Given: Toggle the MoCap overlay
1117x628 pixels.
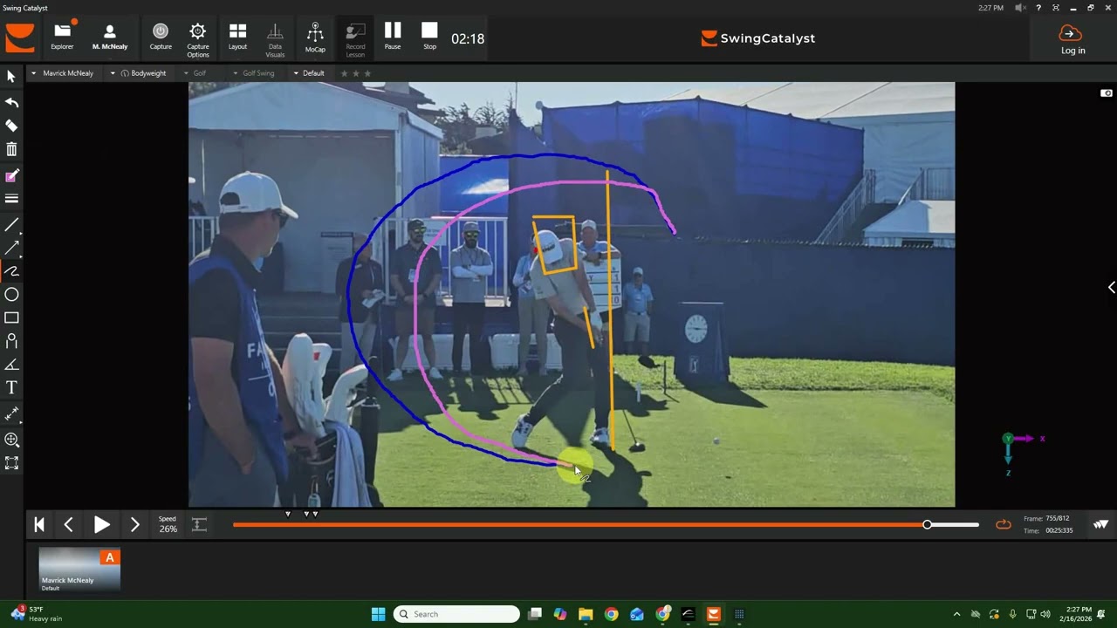Looking at the screenshot, I should 315,38.
